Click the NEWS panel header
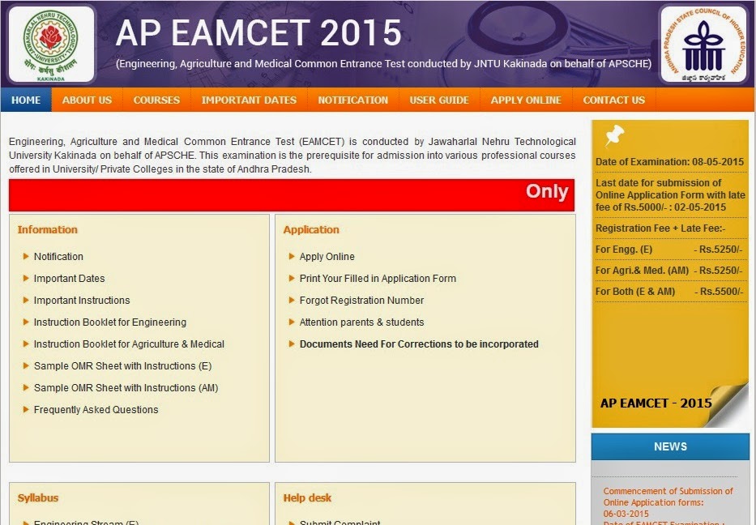This screenshot has height=525, width=756. (x=670, y=446)
